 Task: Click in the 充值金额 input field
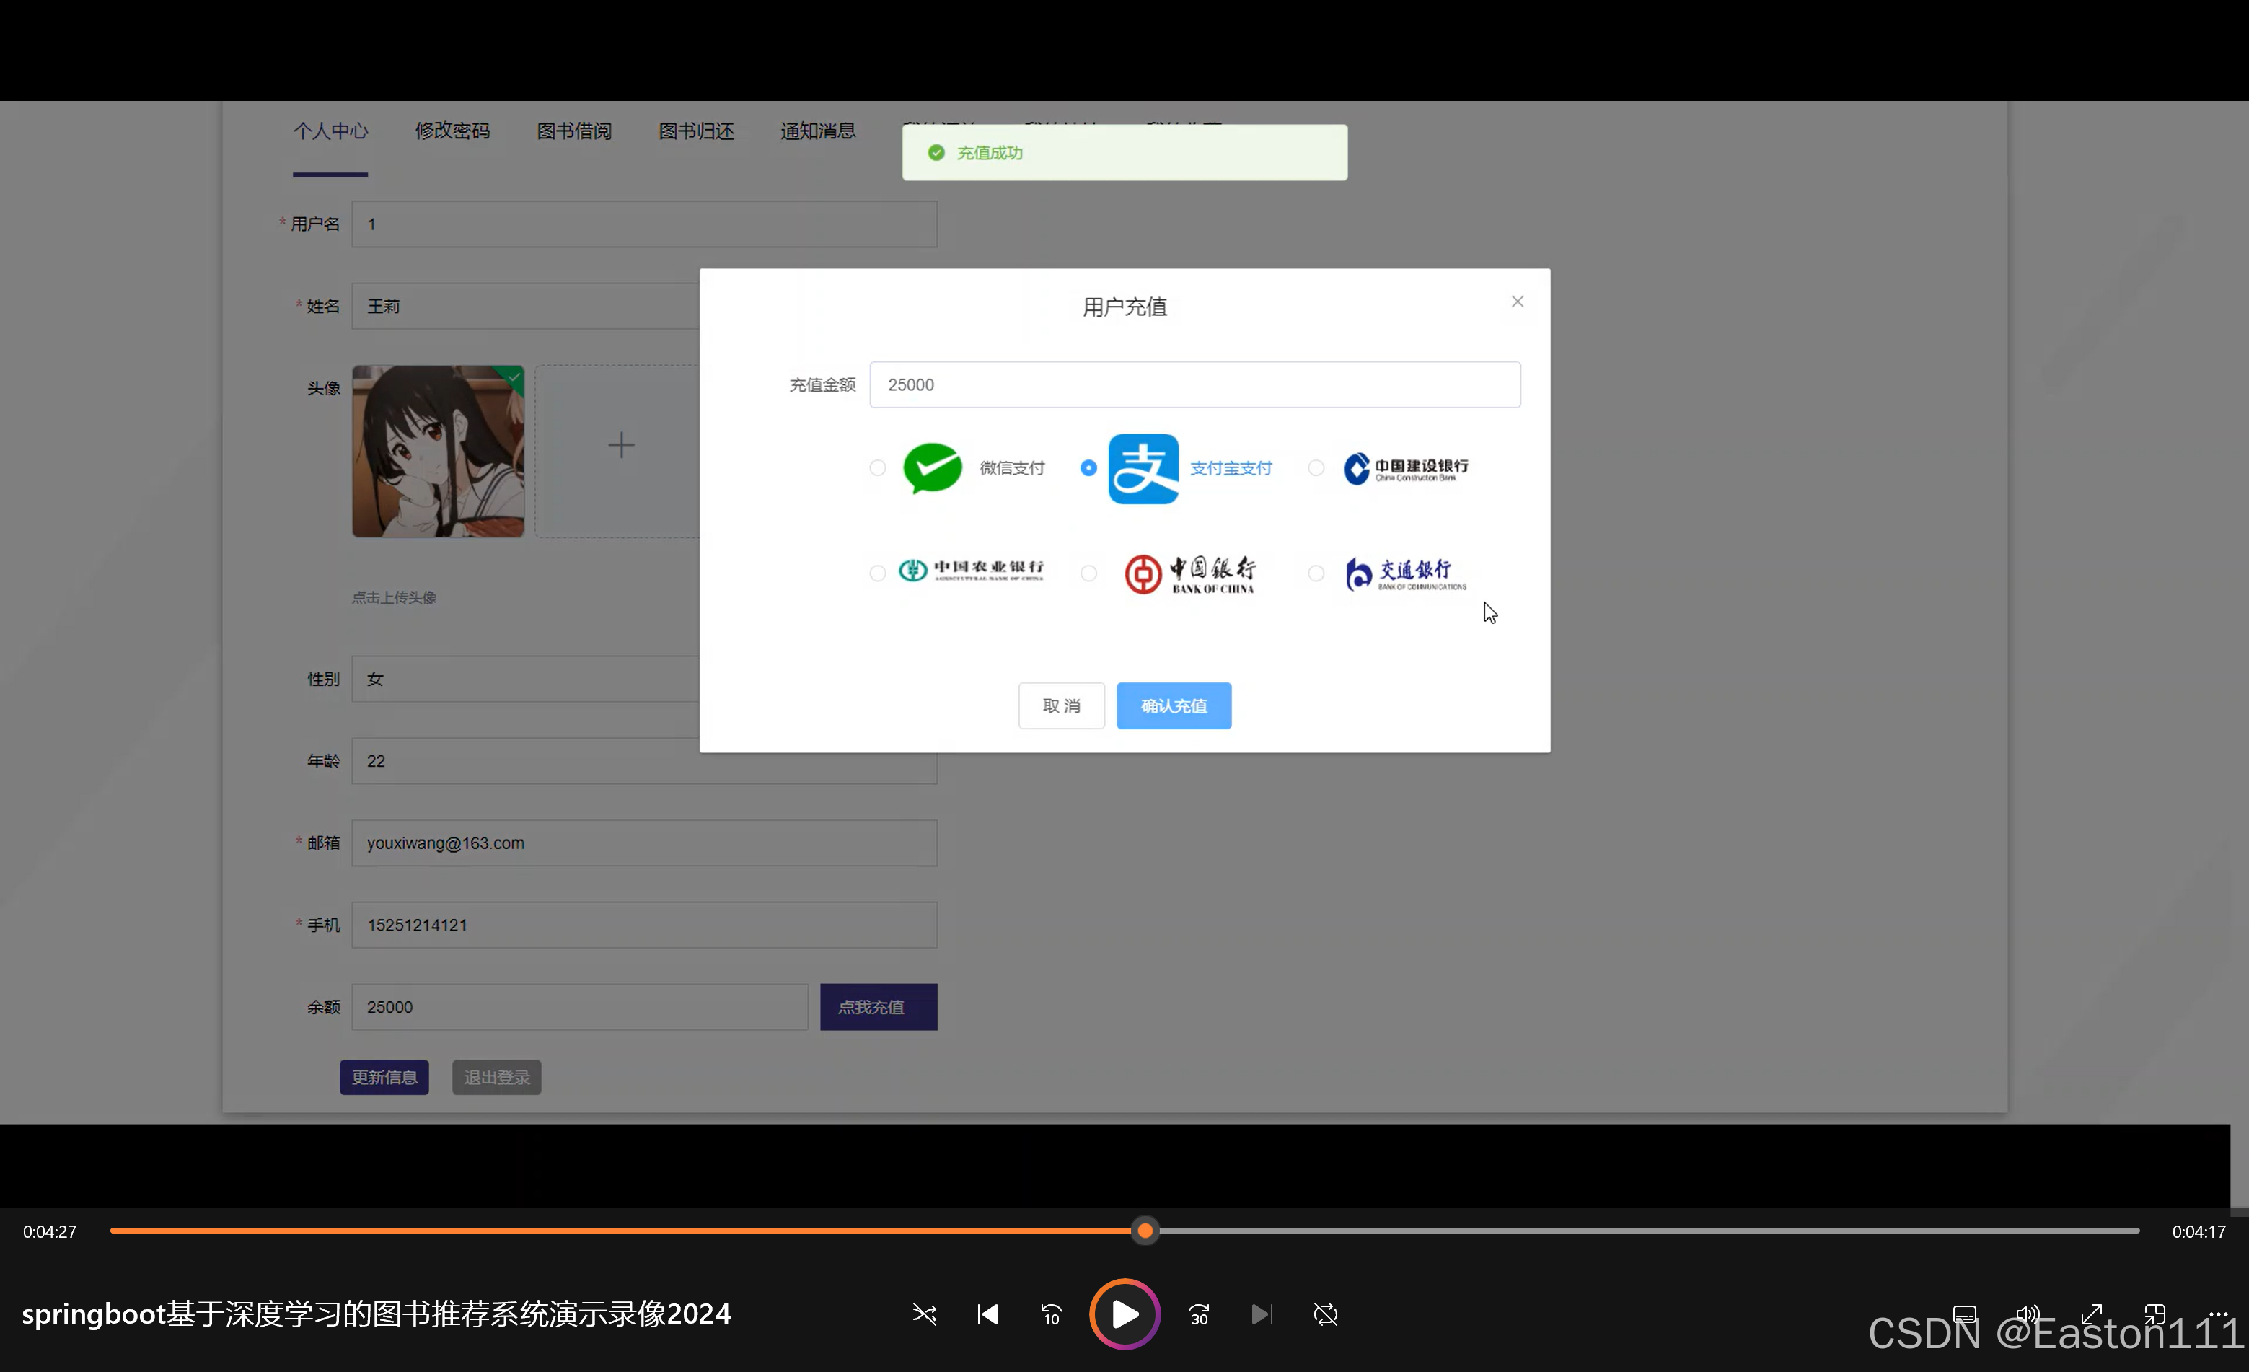(1194, 384)
